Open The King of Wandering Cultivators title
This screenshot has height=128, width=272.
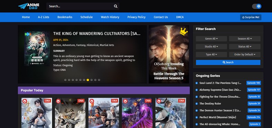pos(97,34)
